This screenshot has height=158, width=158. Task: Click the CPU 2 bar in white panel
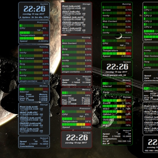(151, 13)
